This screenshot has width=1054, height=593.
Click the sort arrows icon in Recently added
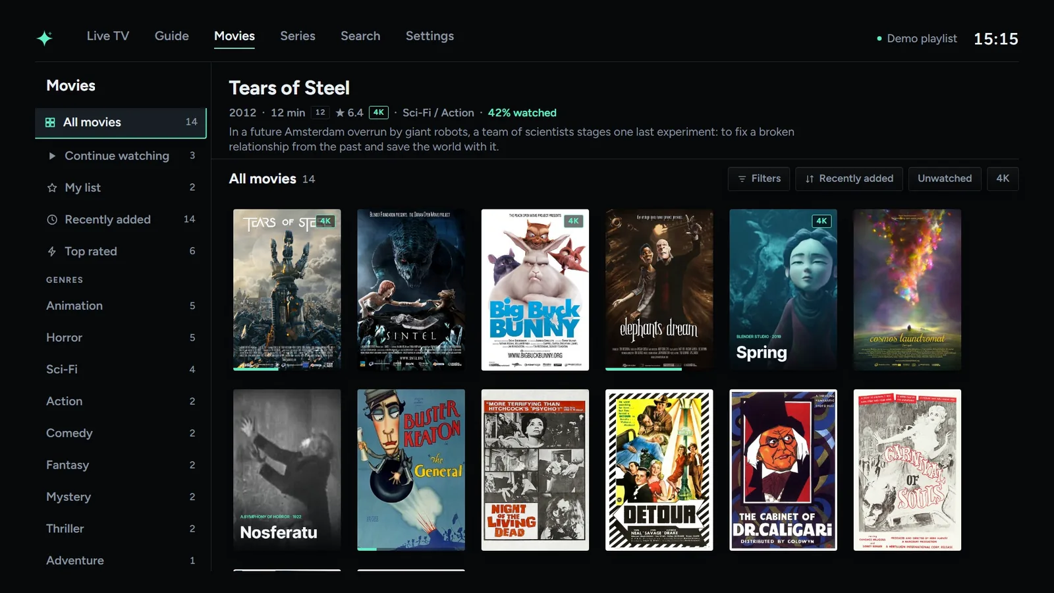(810, 179)
